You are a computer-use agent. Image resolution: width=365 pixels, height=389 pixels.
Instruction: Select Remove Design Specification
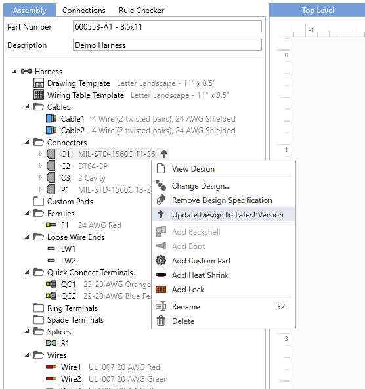tap(223, 200)
